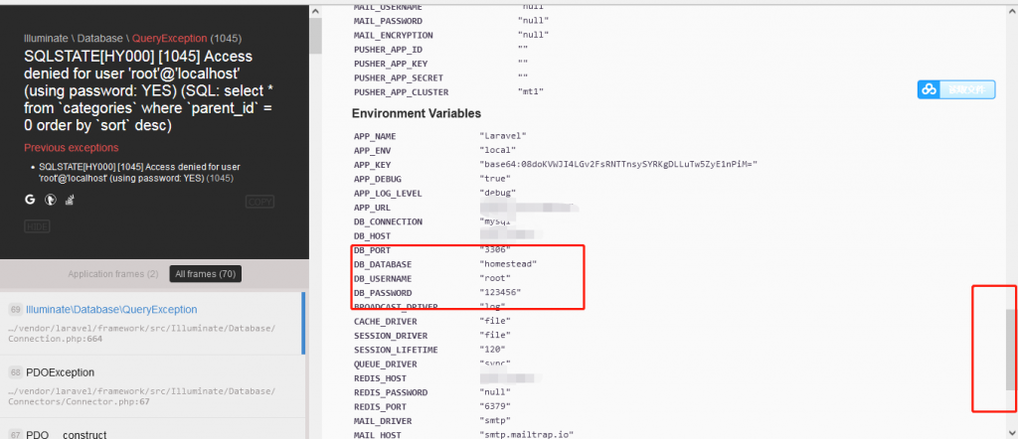Click the PUSHER_APP_KEY variable label
Screen dimensions: 1018x439
tap(390, 64)
